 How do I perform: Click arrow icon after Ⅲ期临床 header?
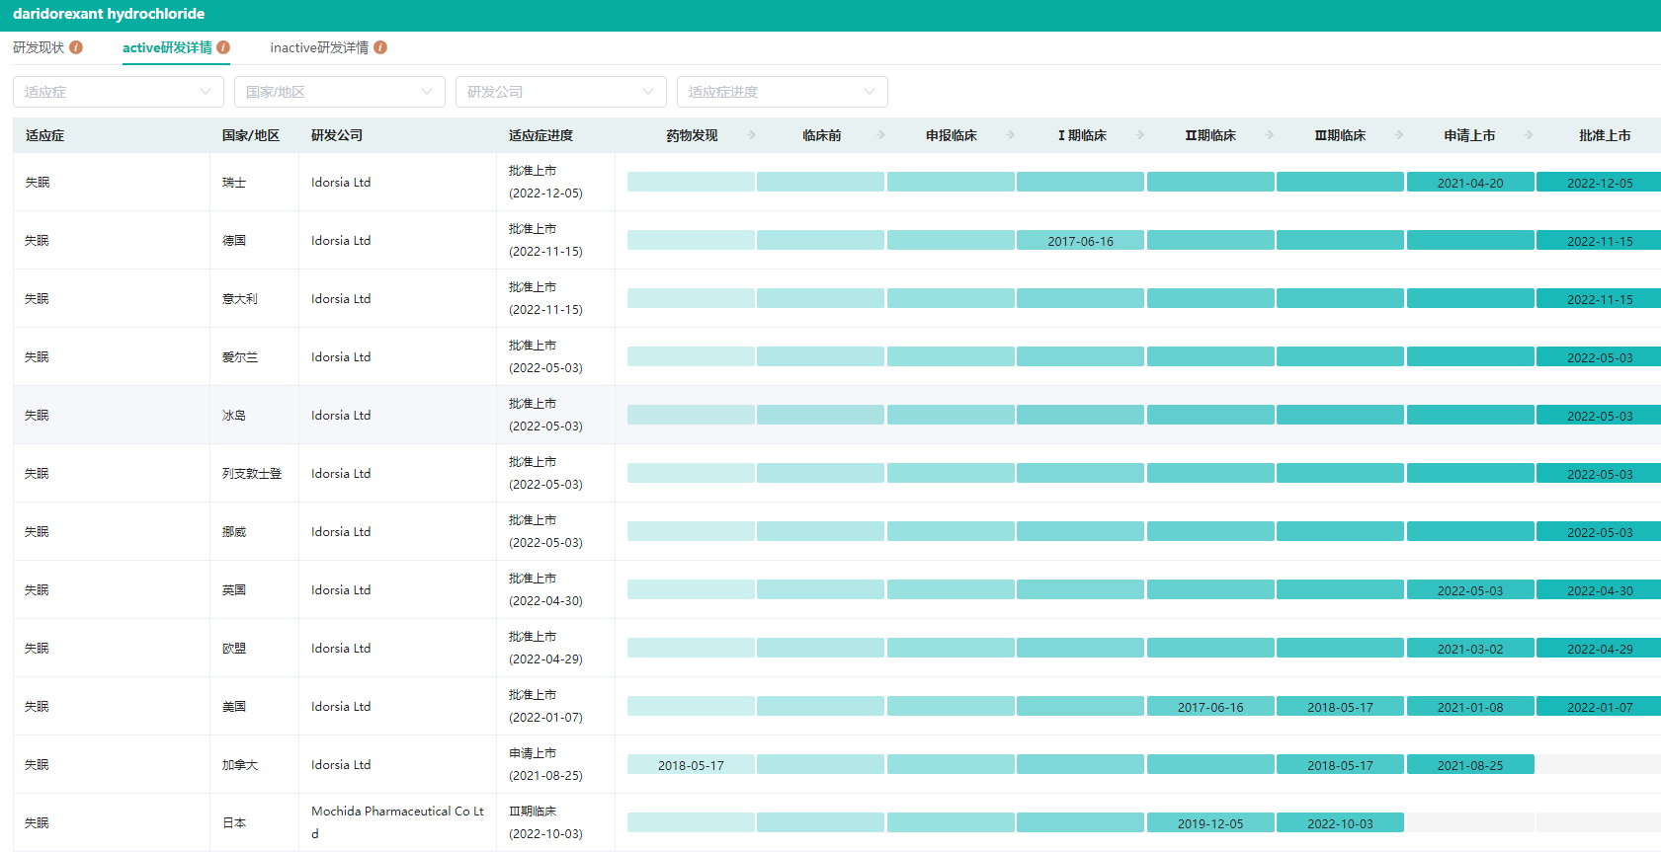click(1399, 135)
